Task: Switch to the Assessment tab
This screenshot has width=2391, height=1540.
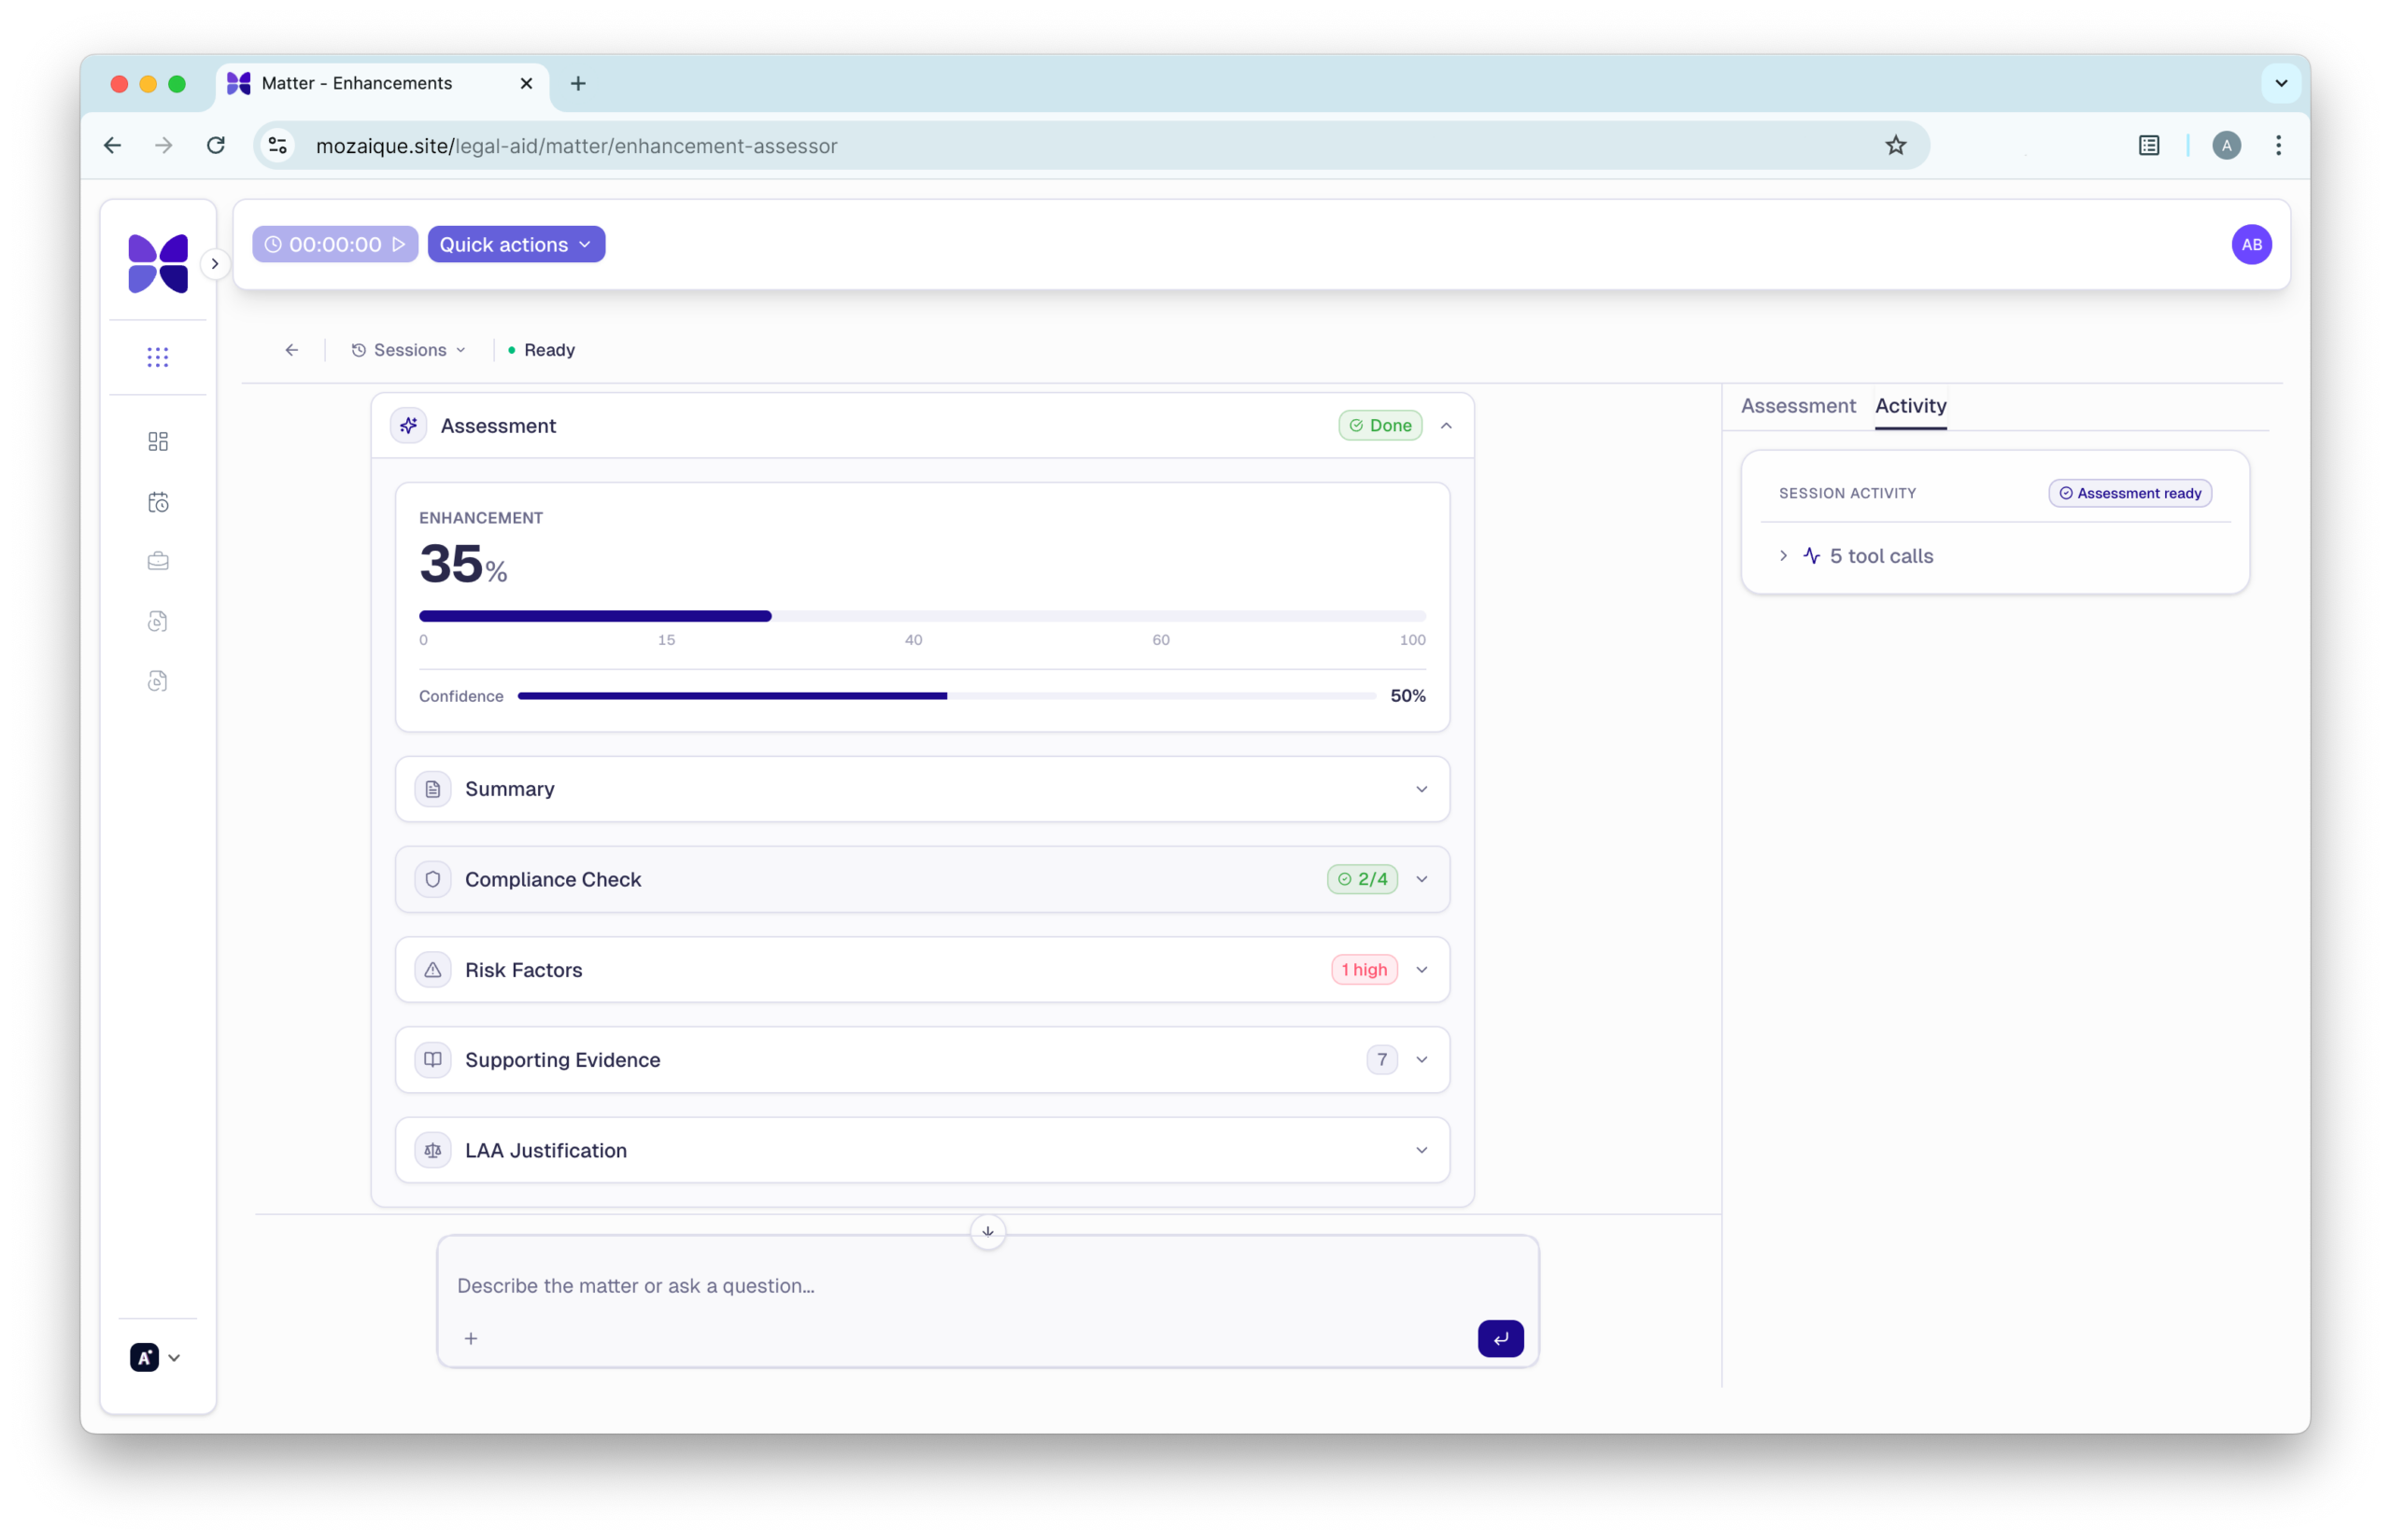Action: pos(1798,406)
